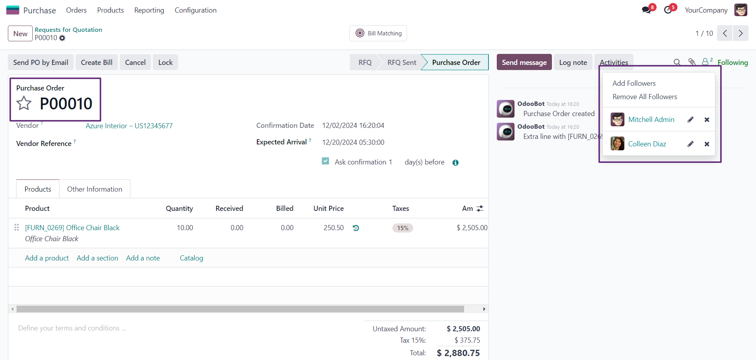This screenshot has width=756, height=360.
Task: Open the user avatar menu
Action: pos(741,10)
